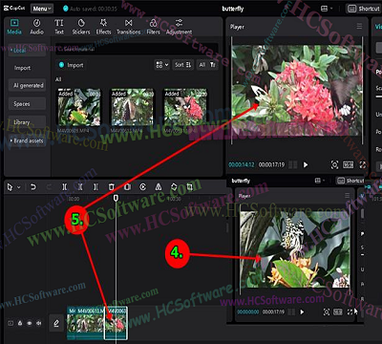Choose the Select arrow tool in timeline toolbar
The height and width of the screenshot is (344, 382).
coord(10,187)
